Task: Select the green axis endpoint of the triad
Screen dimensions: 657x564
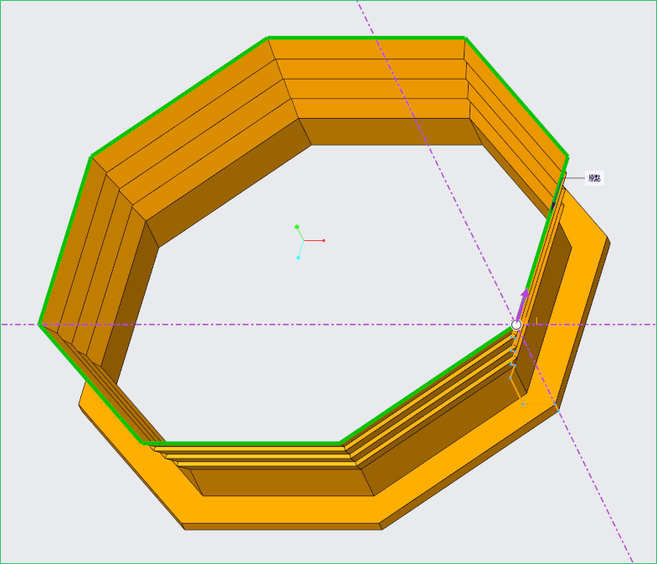Action: [x=296, y=226]
